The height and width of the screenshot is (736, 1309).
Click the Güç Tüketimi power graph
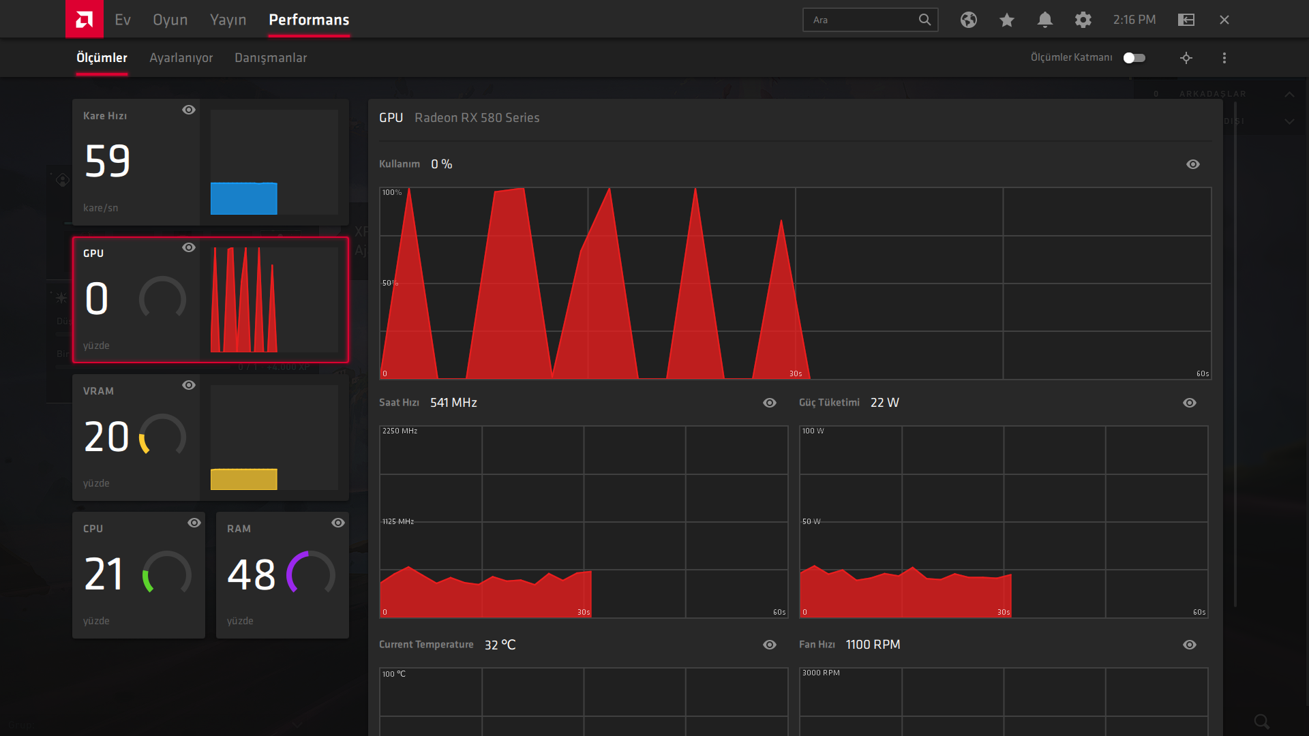tap(1004, 522)
